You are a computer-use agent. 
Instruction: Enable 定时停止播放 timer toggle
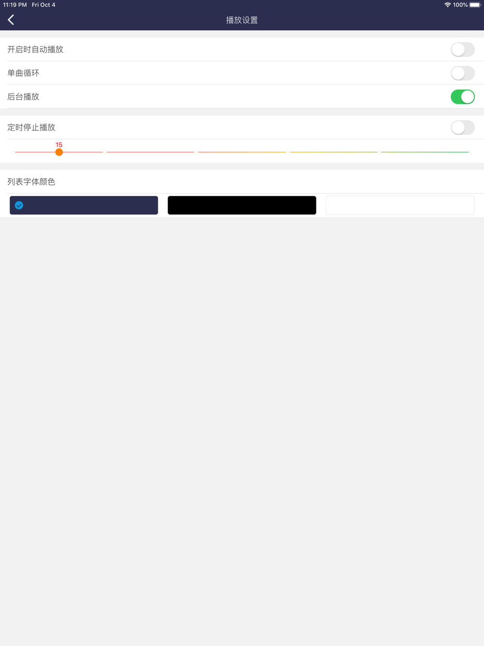(463, 127)
